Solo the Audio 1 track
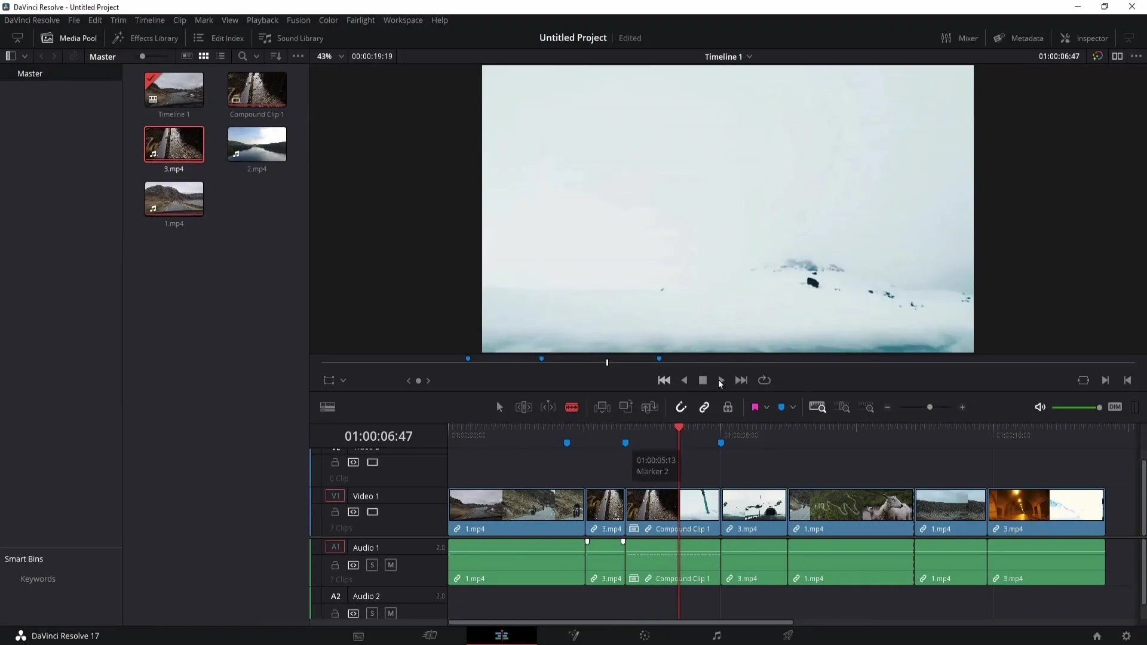The height and width of the screenshot is (645, 1147). click(372, 565)
